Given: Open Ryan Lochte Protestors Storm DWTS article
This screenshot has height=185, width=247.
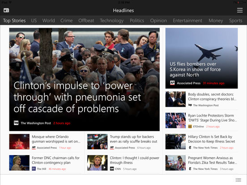Looking at the screenshot, I should (x=213, y=118).
